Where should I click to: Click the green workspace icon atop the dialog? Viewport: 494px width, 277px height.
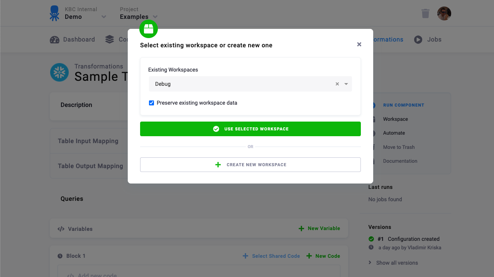149,28
